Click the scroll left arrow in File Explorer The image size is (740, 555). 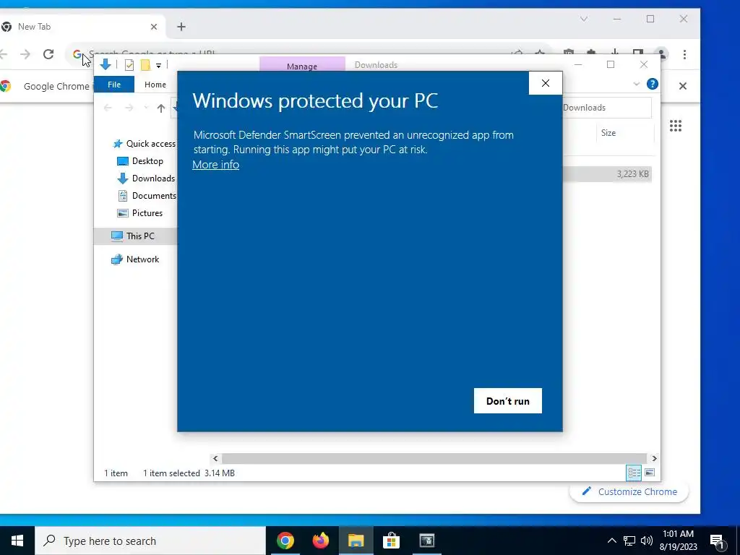[x=215, y=458]
